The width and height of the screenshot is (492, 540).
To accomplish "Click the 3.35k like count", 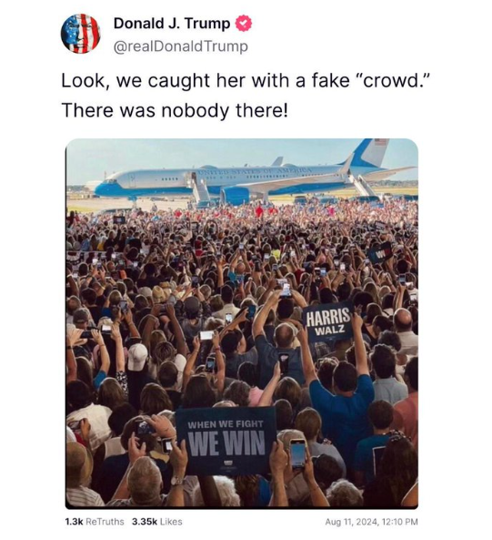I will (145, 522).
